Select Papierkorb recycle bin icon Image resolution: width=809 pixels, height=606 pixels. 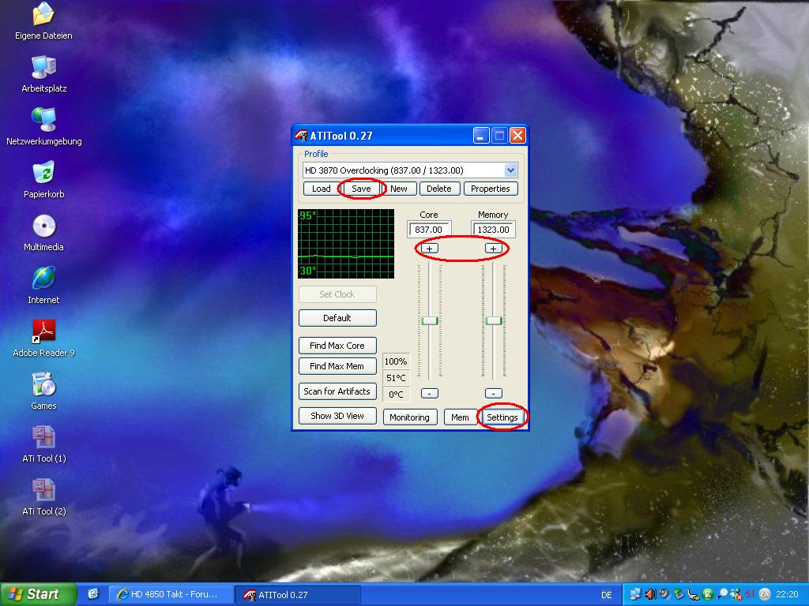44,180
